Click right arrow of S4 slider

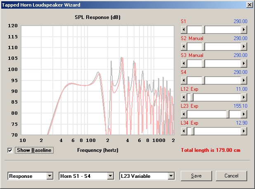click(x=244, y=80)
